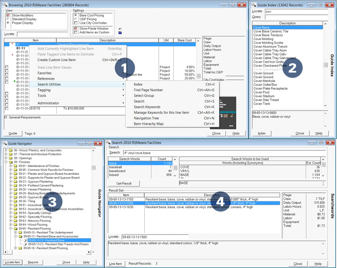Click the folder icon for 06 - Wood, Plastics, and Composites

tap(11, 150)
